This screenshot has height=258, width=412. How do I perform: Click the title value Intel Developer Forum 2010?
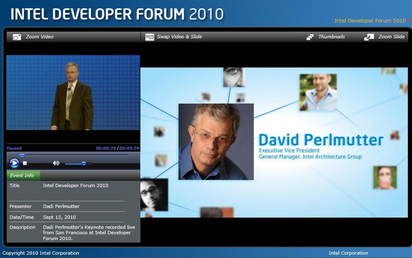[x=76, y=186]
